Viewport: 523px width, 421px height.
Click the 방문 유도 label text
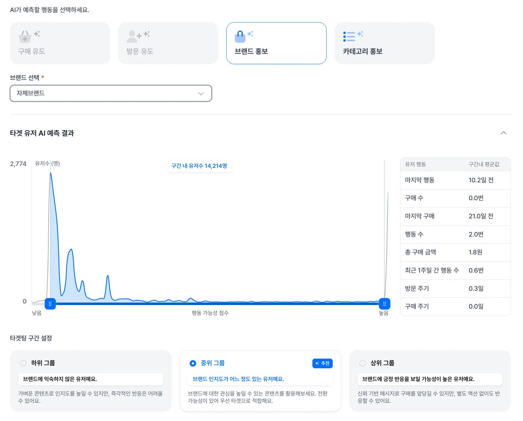coord(140,51)
